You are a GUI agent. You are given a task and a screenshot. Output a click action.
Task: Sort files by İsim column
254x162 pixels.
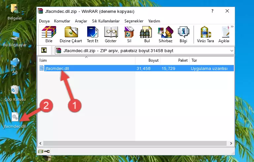tap(87, 60)
